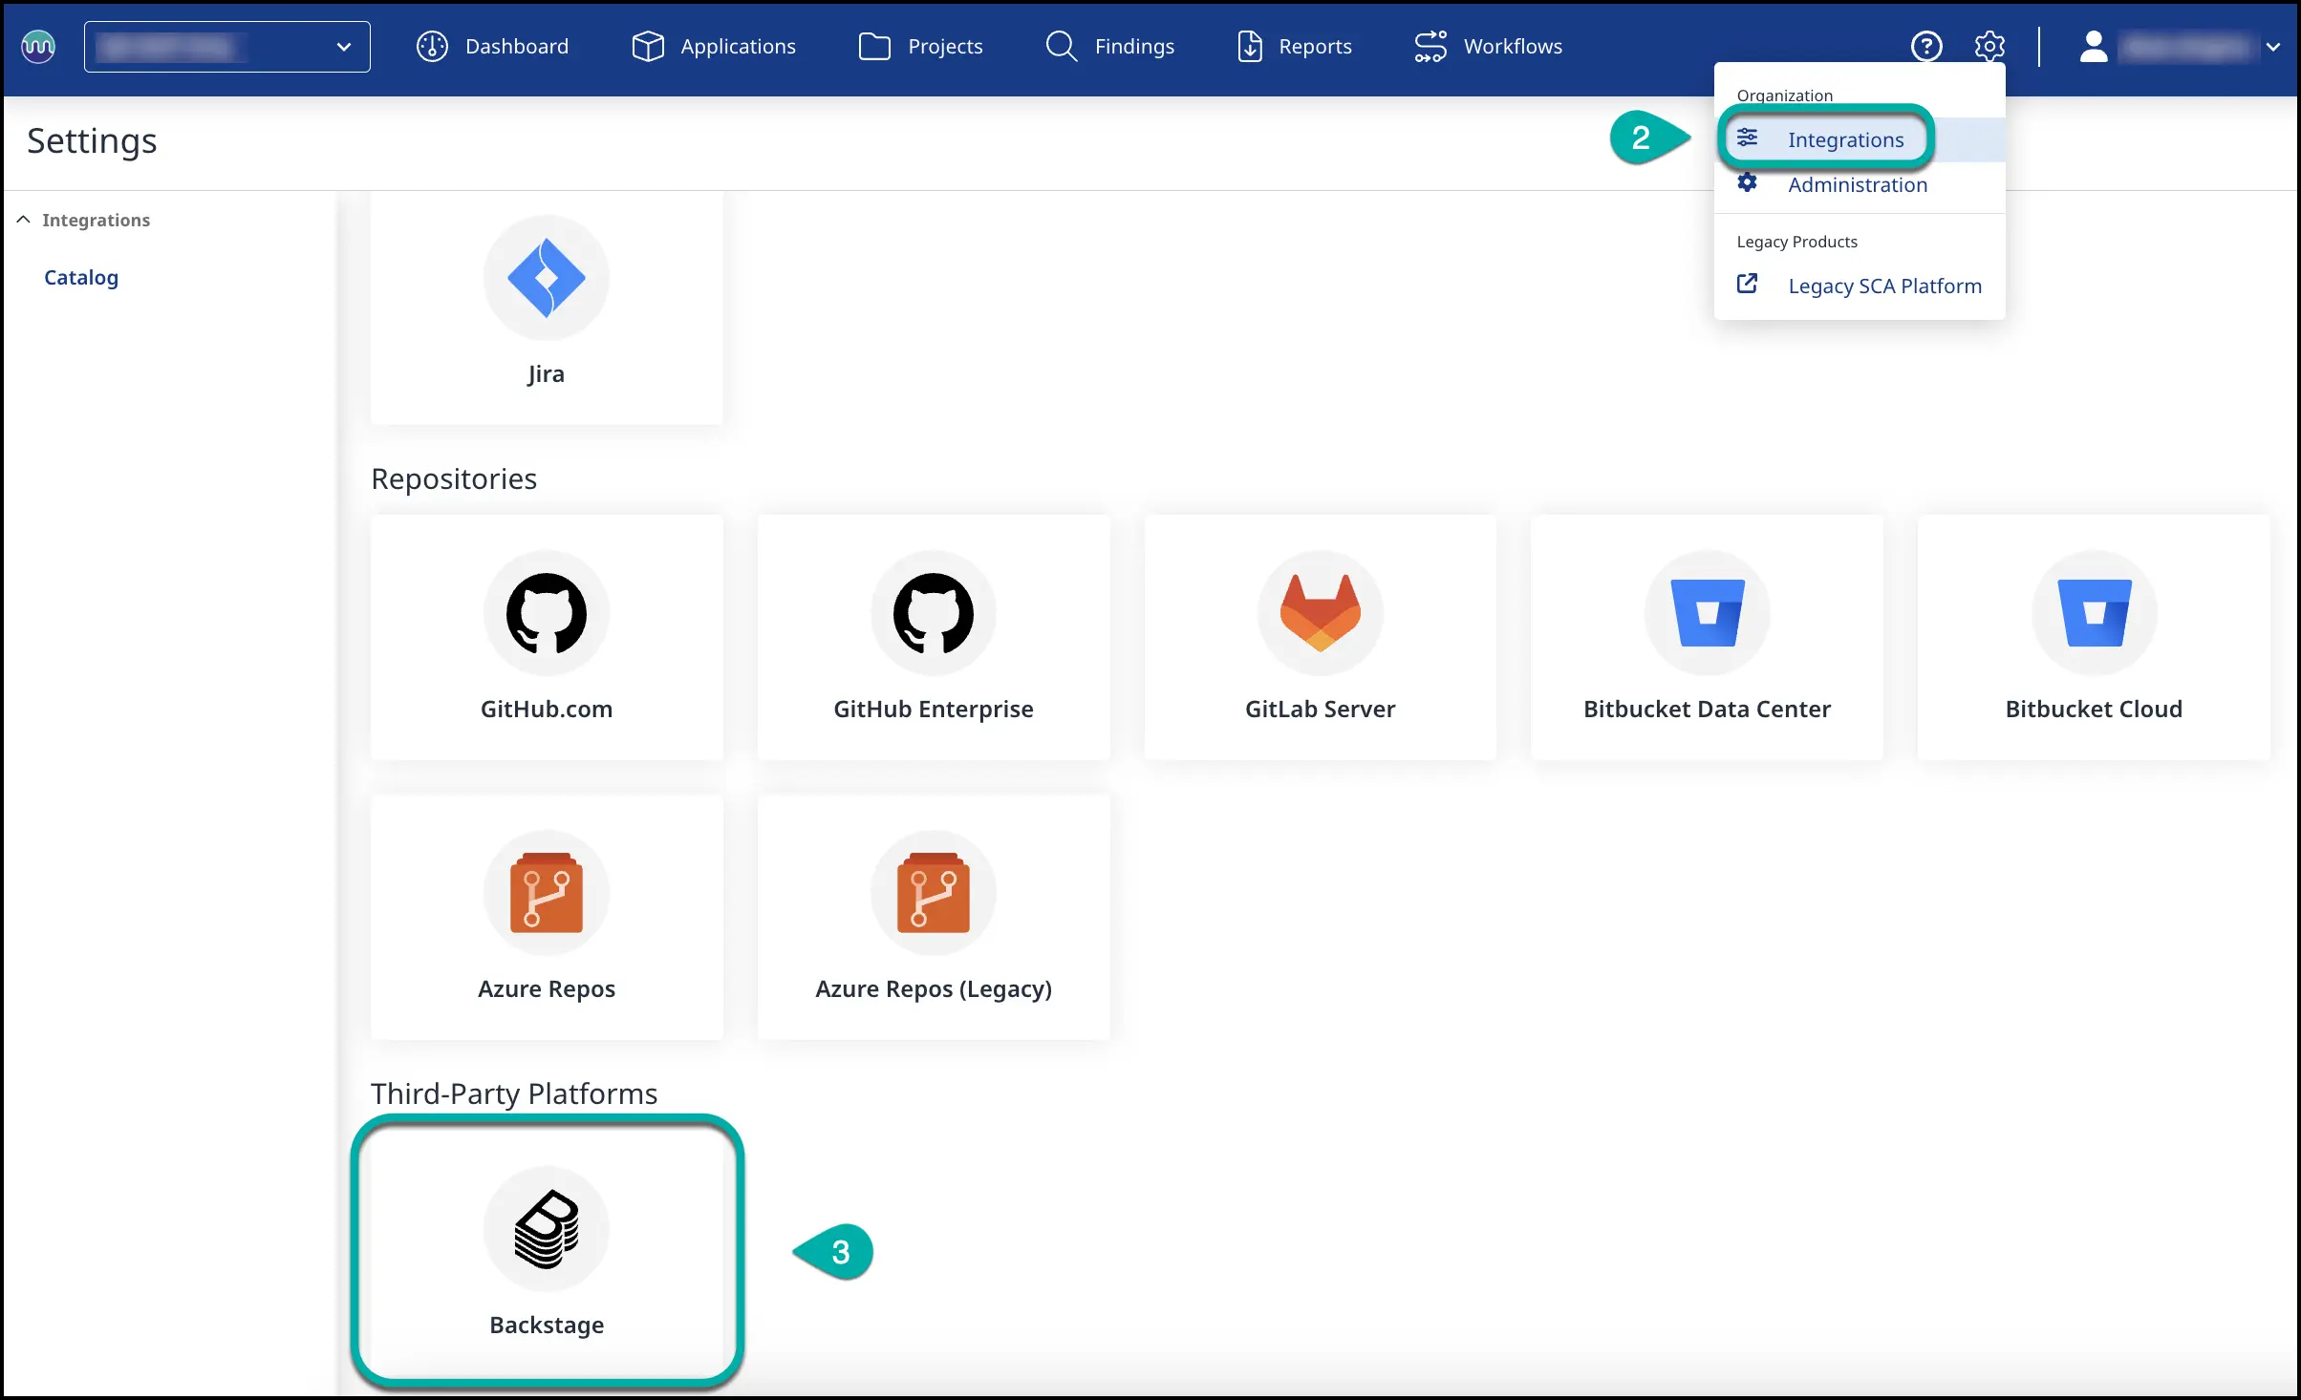2301x1400 pixels.
Task: Click the Mend logo icon
Action: 38,46
